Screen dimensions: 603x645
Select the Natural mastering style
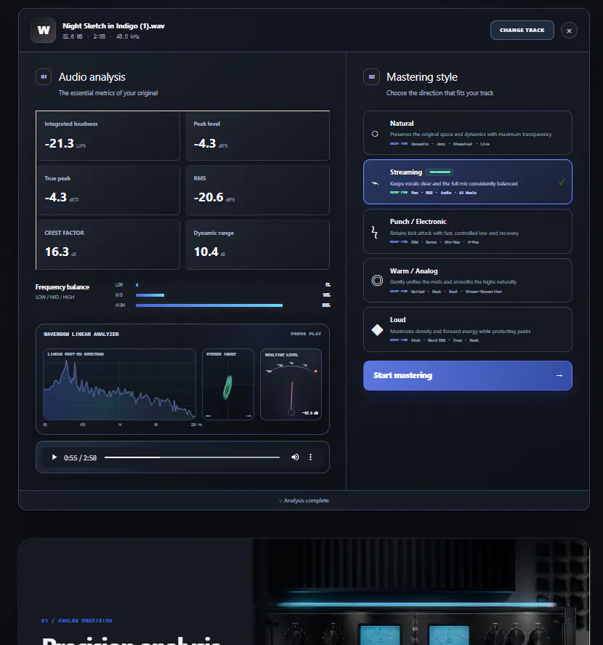tap(468, 133)
